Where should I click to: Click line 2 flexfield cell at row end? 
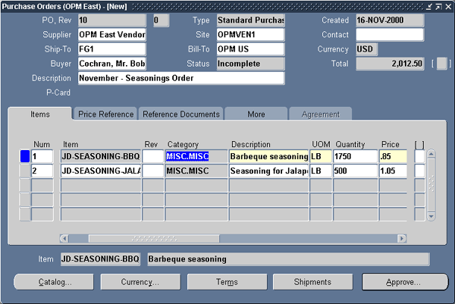pyautogui.click(x=419, y=171)
